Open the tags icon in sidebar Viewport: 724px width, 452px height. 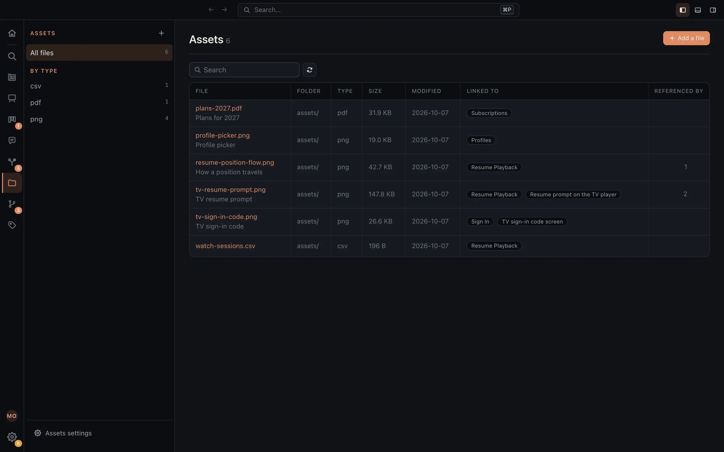click(12, 225)
